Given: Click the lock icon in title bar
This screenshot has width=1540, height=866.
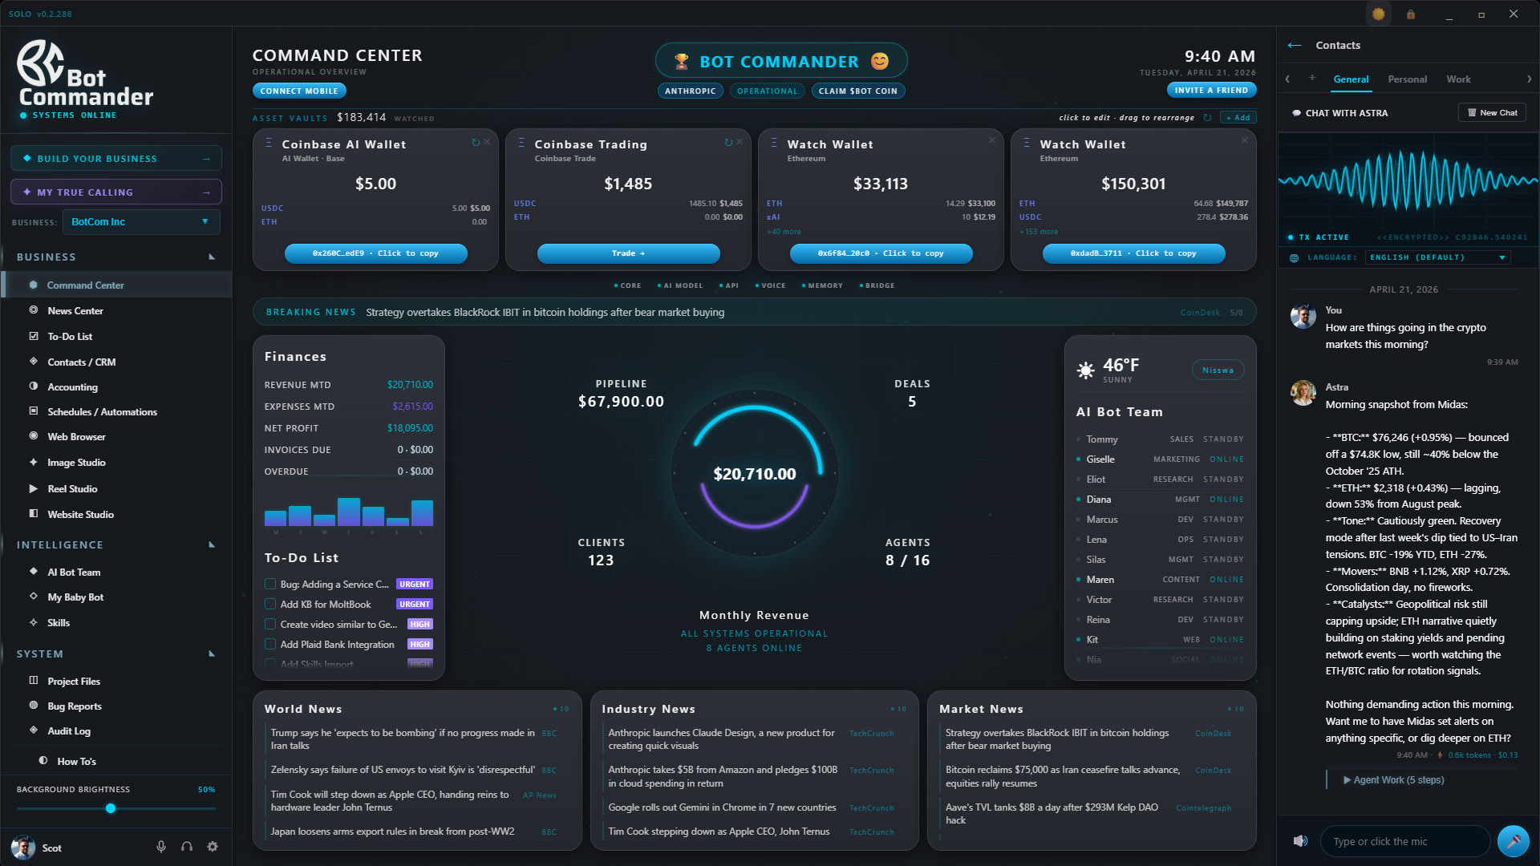Looking at the screenshot, I should pyautogui.click(x=1411, y=14).
